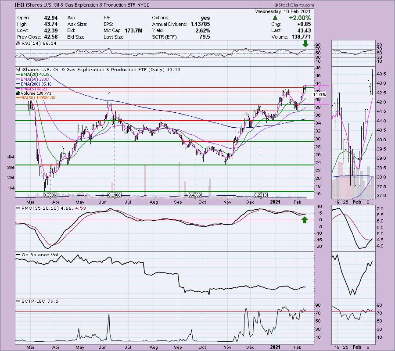Click the 0.4263 marker label near October
Viewport: 395px width, 351px height.
pyautogui.click(x=195, y=195)
